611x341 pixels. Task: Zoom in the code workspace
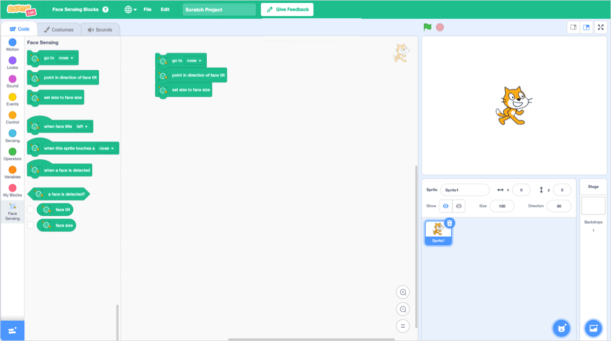[403, 292]
